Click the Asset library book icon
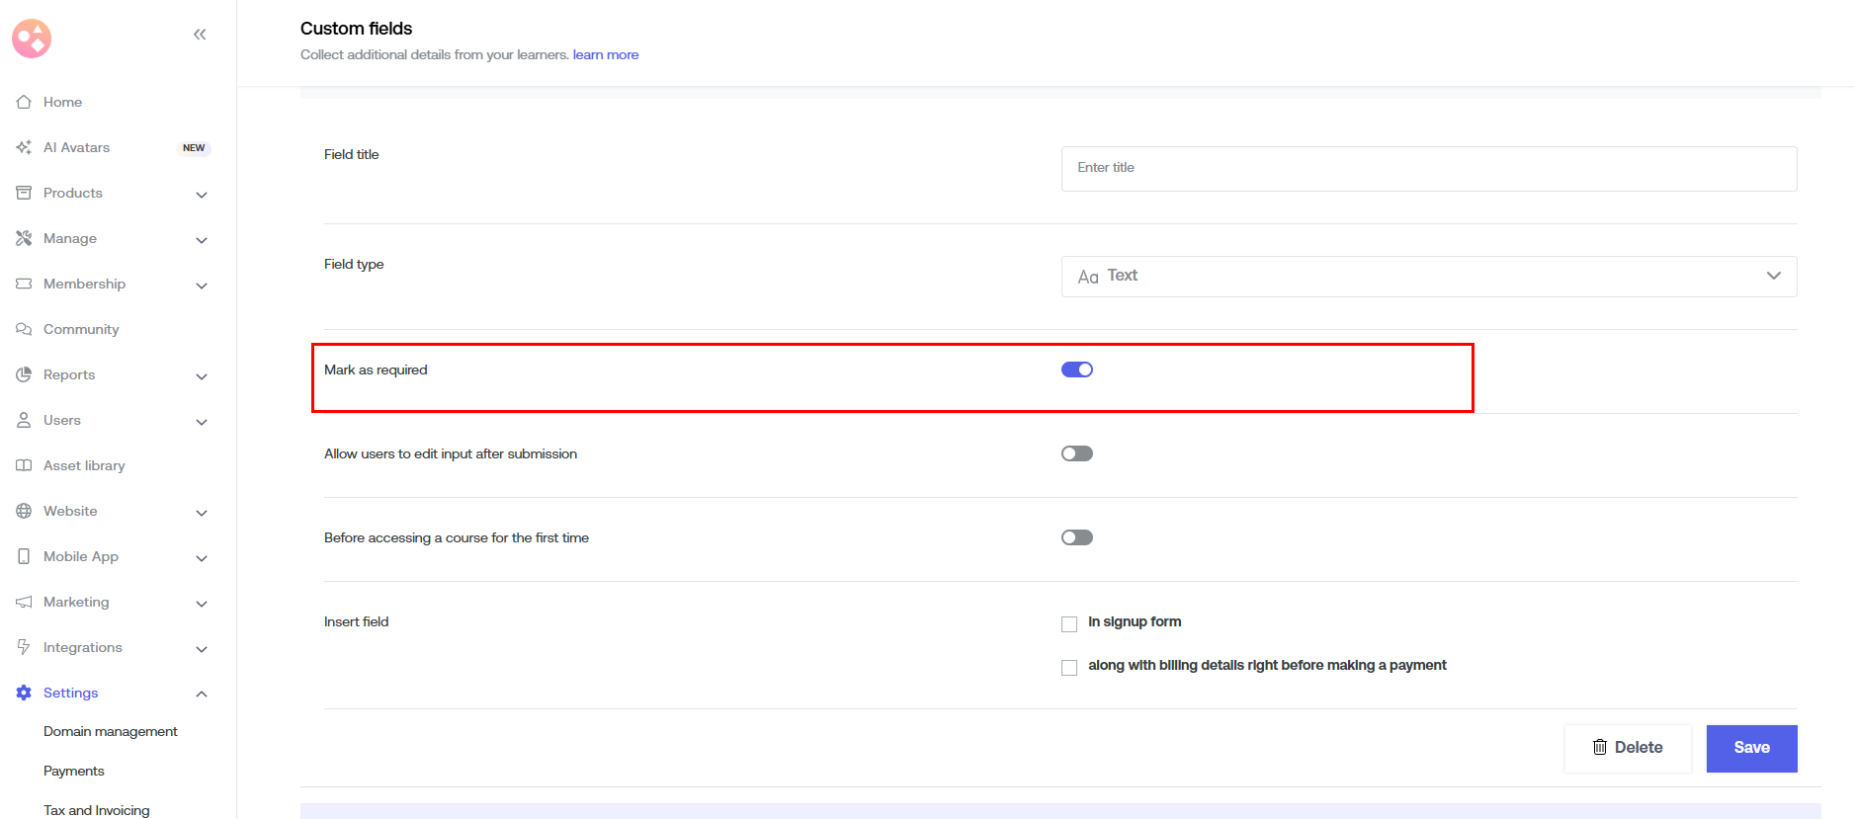Viewport: 1854px width, 819px height. click(24, 465)
